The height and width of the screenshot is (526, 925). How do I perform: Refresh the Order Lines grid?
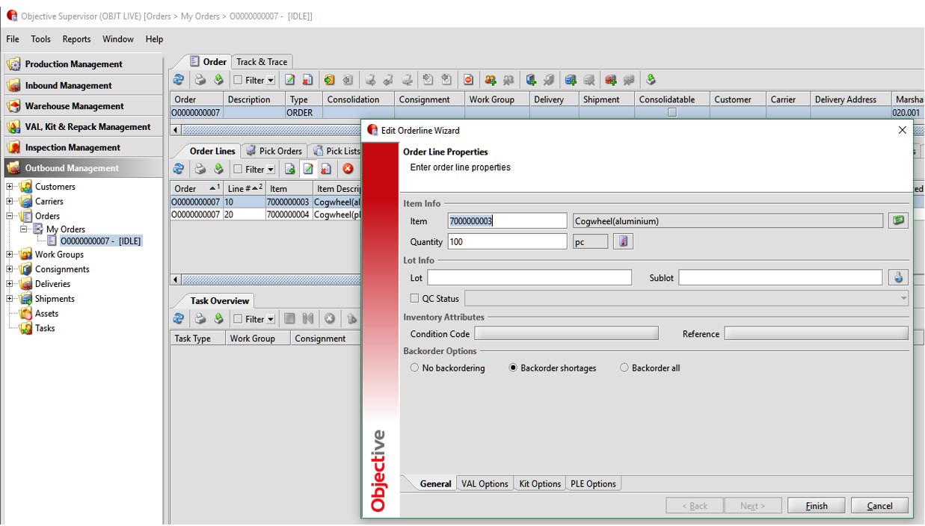click(x=179, y=170)
